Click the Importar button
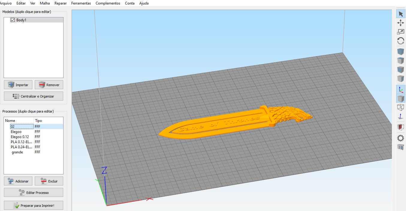 pos(18,85)
